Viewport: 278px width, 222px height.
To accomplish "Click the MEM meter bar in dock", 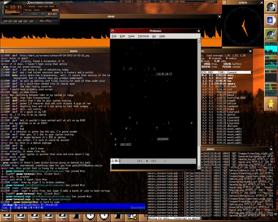I will point(273,85).
